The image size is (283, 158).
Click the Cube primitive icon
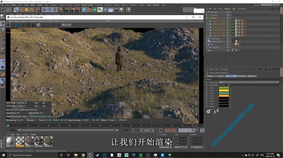pos(84,9)
